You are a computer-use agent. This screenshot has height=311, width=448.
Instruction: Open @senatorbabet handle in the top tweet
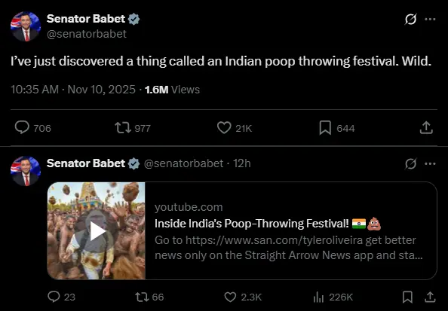coord(87,34)
